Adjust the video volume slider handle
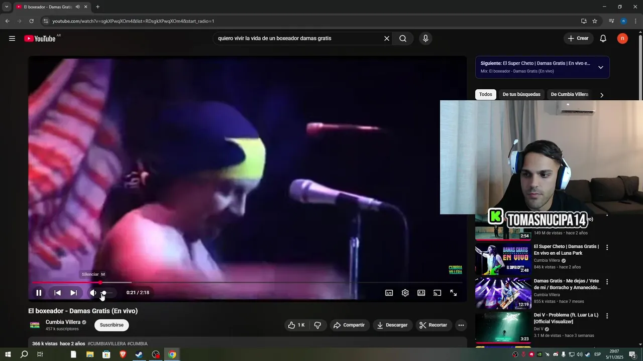643x361 pixels. tap(104, 293)
